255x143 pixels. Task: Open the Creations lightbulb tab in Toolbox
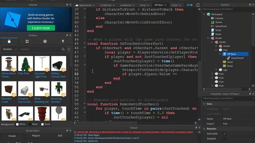tap(63, 41)
